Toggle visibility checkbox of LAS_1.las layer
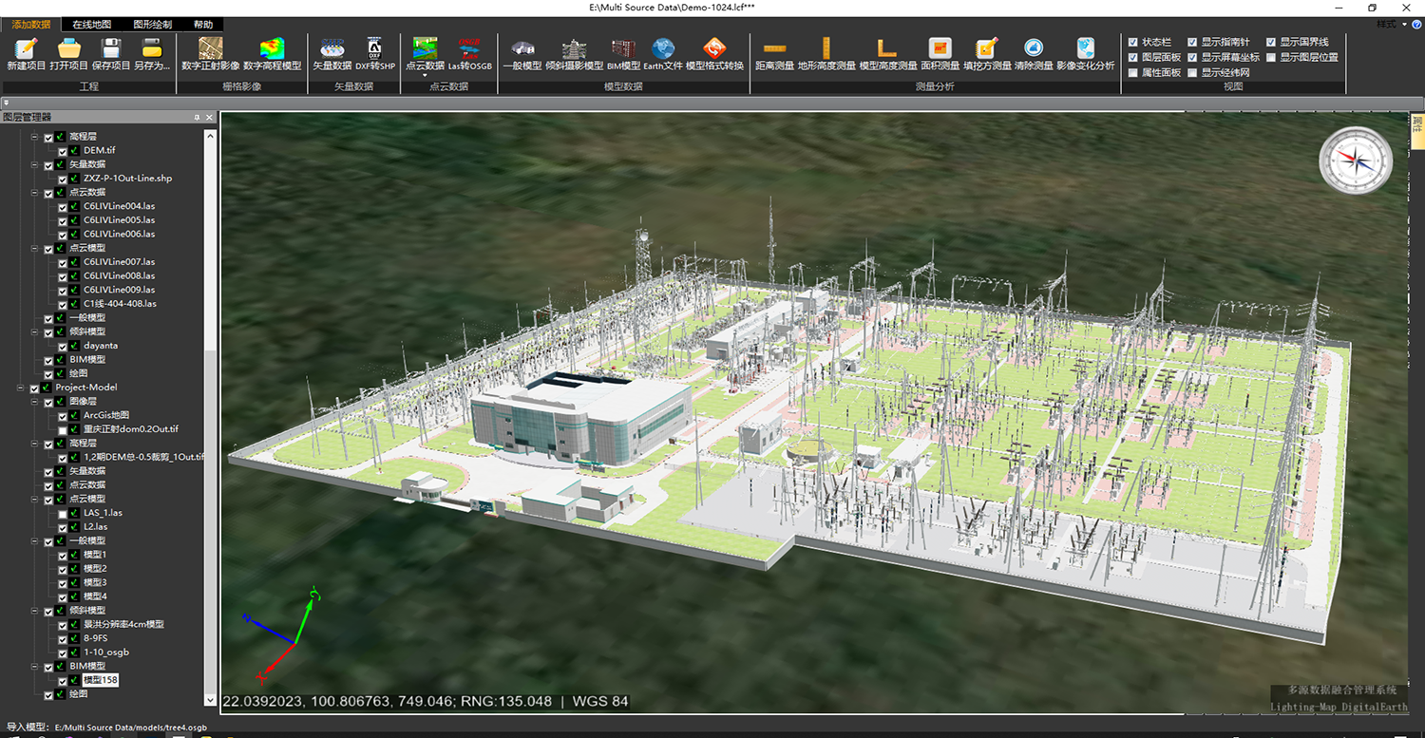 pyautogui.click(x=63, y=514)
